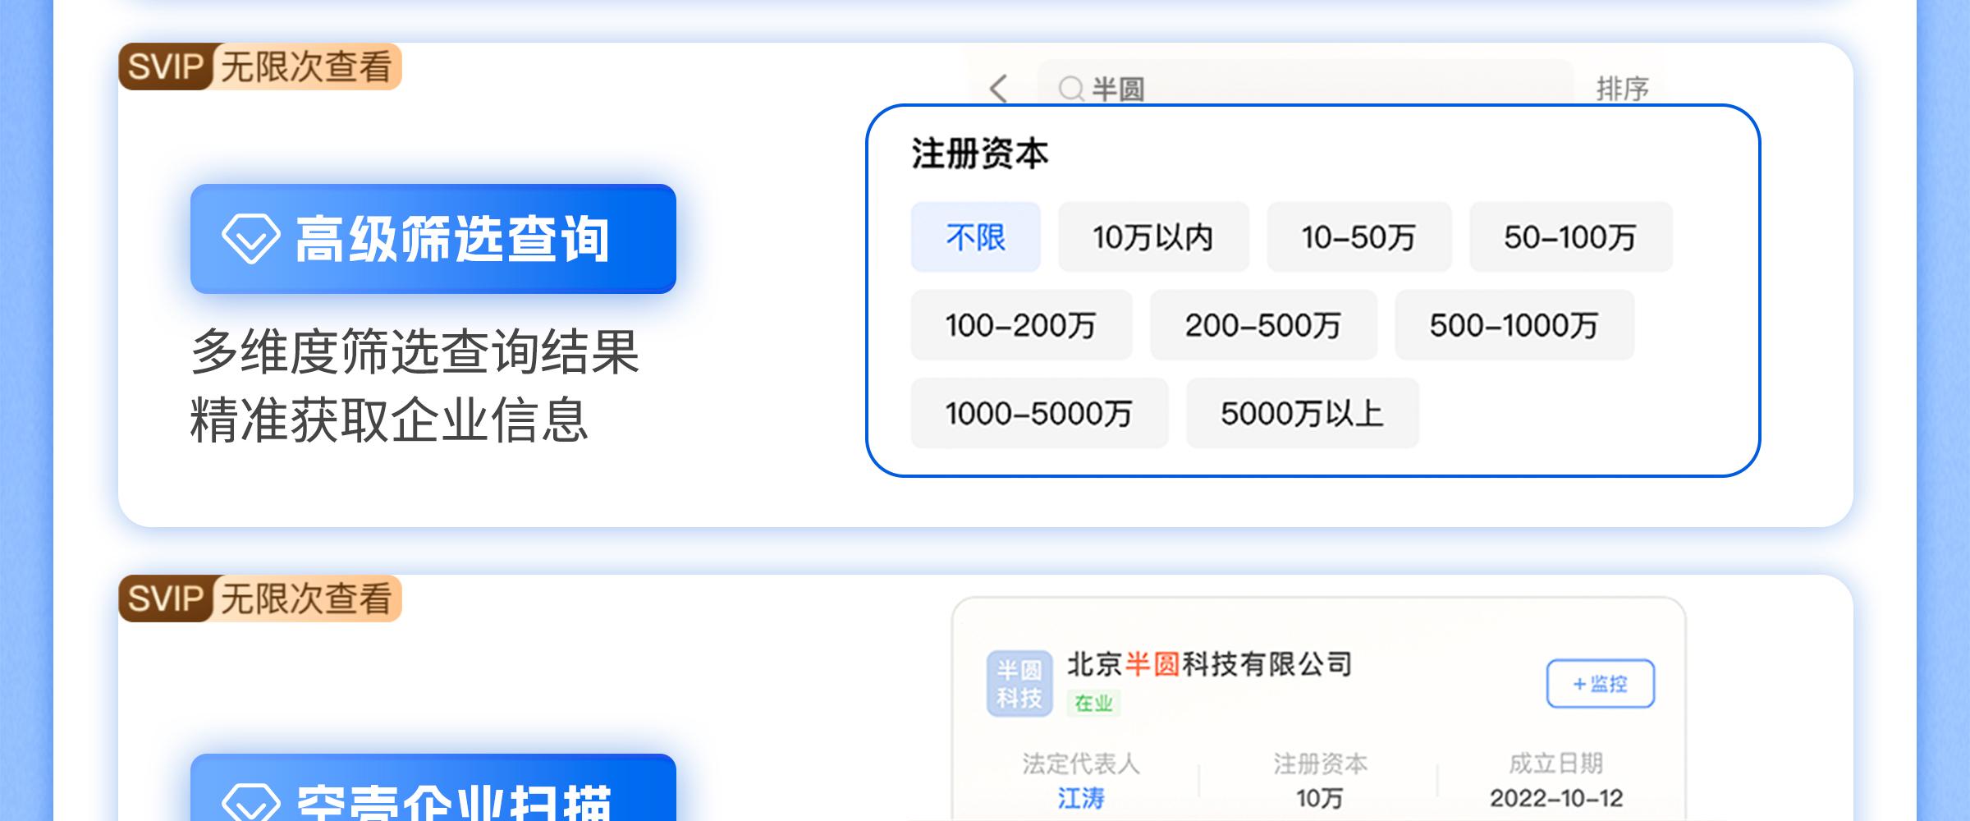Click the 半圆科技 company logo thumbnail
This screenshot has height=821, width=1970.
(x=1019, y=684)
